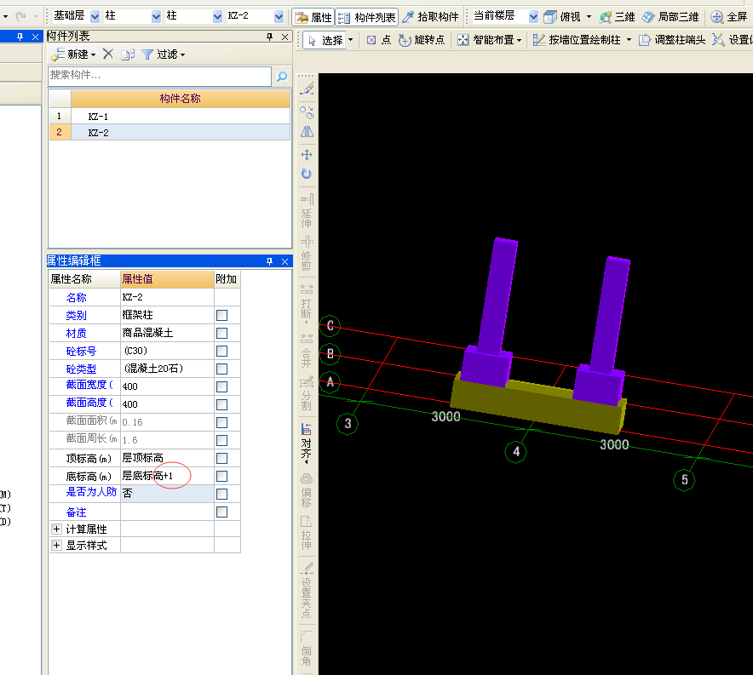Toggle the 附加 checkbox for 类别 row
Screen dimensions: 753x675
(x=221, y=316)
